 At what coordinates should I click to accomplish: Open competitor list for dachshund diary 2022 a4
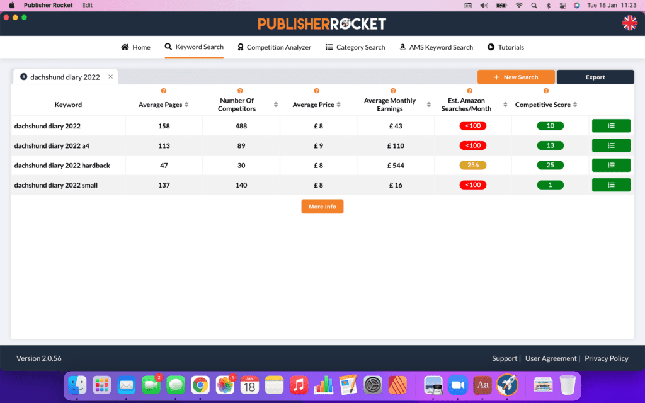[x=611, y=145]
